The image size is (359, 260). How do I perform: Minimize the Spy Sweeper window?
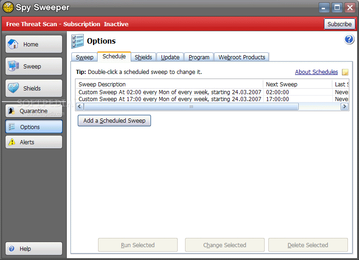[x=324, y=7]
